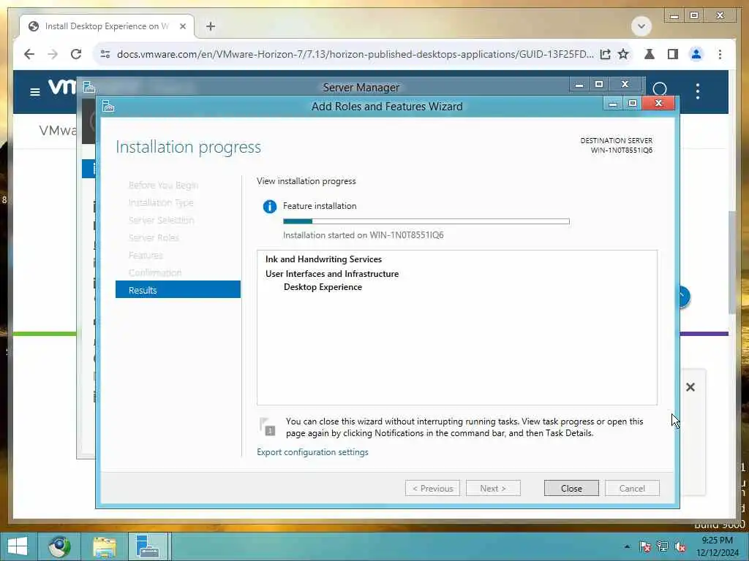This screenshot has height=561, width=749.
Task: Click the VMware docs search icon
Action: (660, 89)
